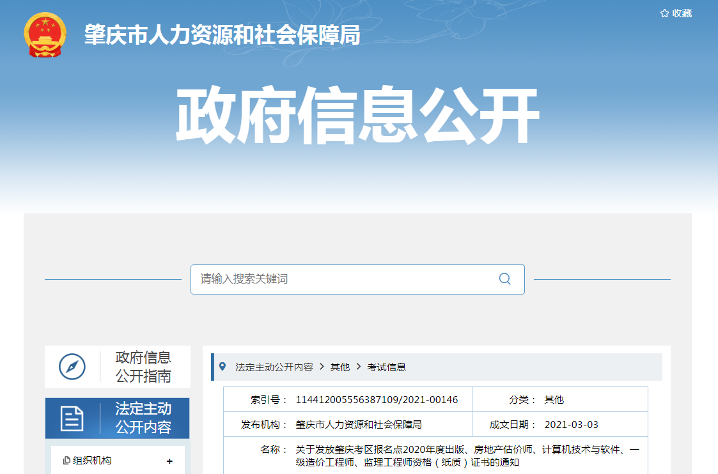Expand 组织机构 with the plus sign
The height and width of the screenshot is (474, 718).
pyautogui.click(x=170, y=461)
